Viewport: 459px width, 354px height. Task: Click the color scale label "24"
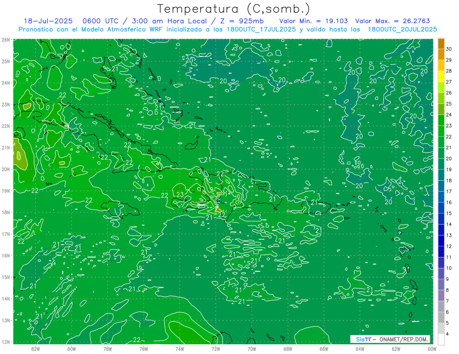point(449,115)
